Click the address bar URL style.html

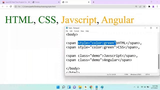click(x=39, y=6)
